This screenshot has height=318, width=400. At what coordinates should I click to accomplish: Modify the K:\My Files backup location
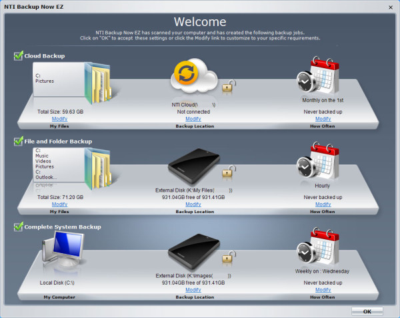(x=193, y=204)
